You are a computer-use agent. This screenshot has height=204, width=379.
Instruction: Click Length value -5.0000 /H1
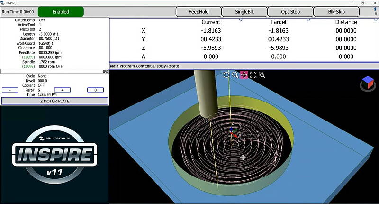point(49,34)
